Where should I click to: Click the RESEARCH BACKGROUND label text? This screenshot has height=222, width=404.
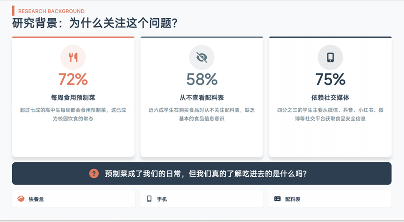pyautogui.click(x=51, y=11)
